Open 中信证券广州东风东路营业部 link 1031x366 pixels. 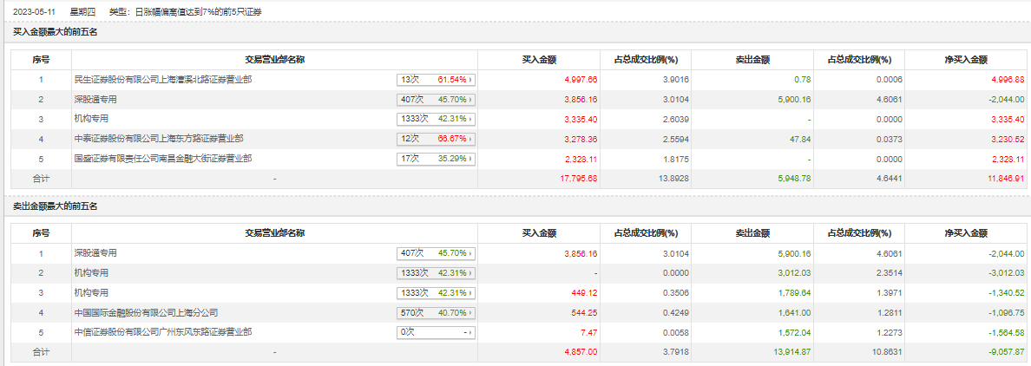pos(164,332)
